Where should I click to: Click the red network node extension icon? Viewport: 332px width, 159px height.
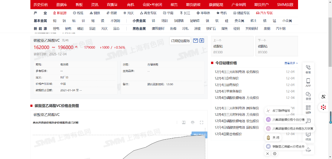coord(323,107)
